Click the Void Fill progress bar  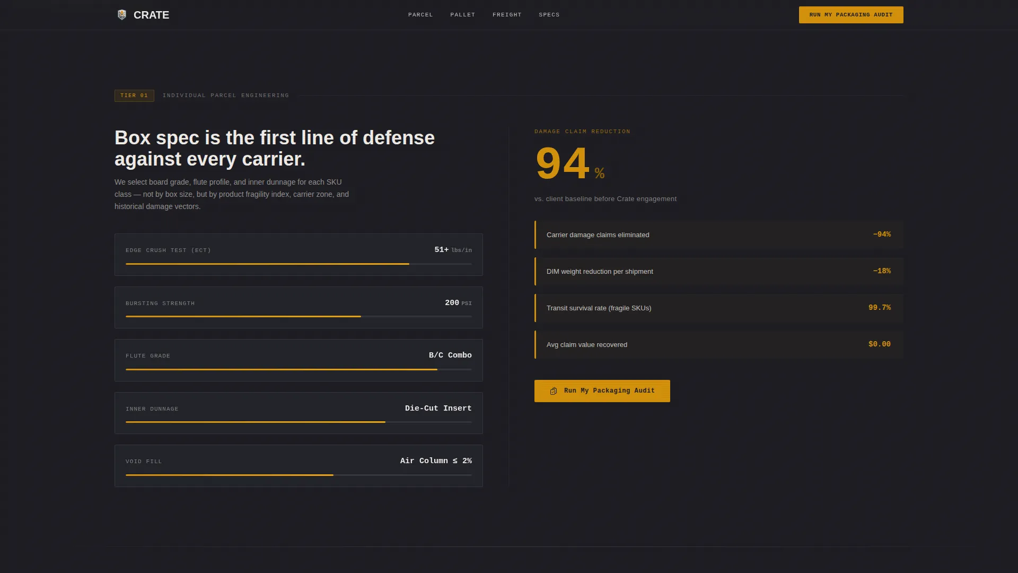coord(299,475)
